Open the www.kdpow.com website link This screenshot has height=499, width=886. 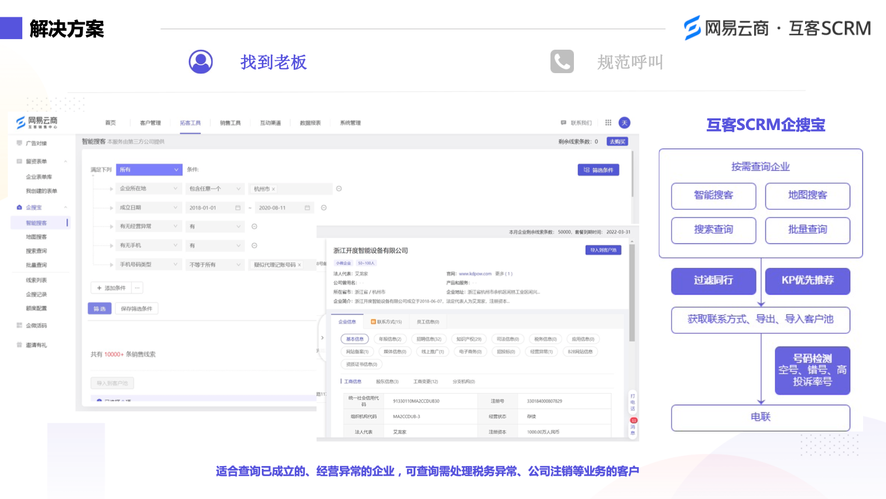click(x=475, y=274)
